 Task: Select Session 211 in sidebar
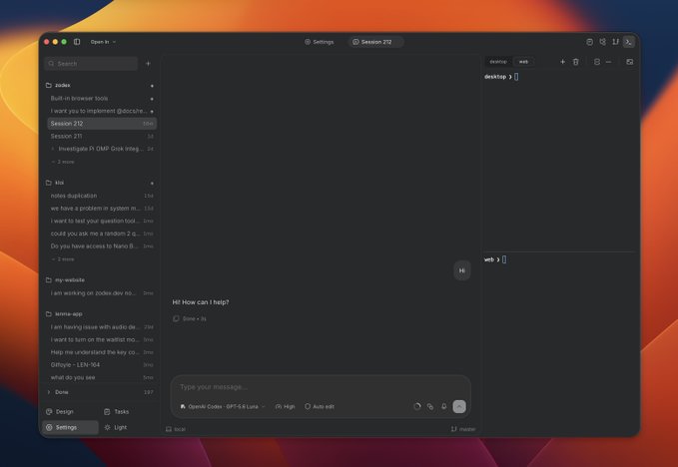[x=102, y=136]
